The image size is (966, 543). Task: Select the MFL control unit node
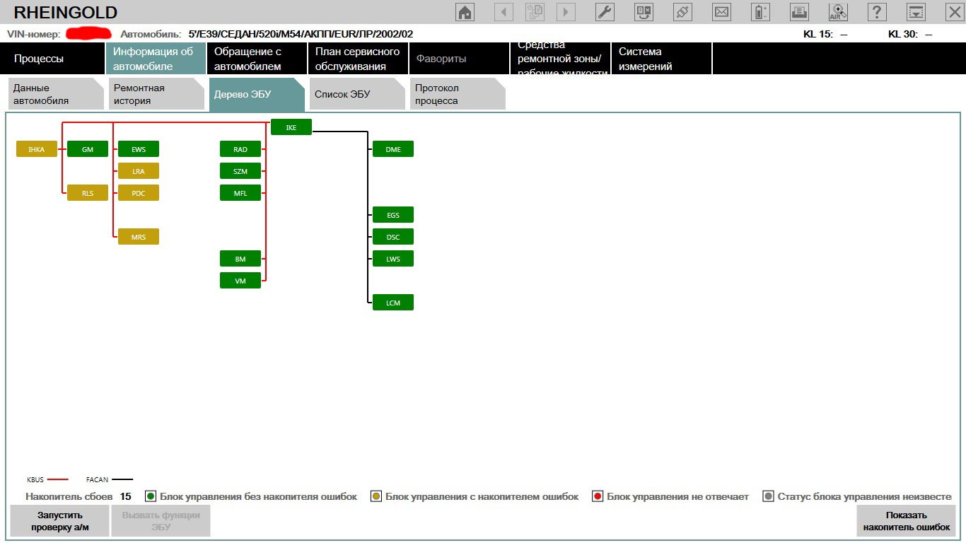[x=240, y=193]
